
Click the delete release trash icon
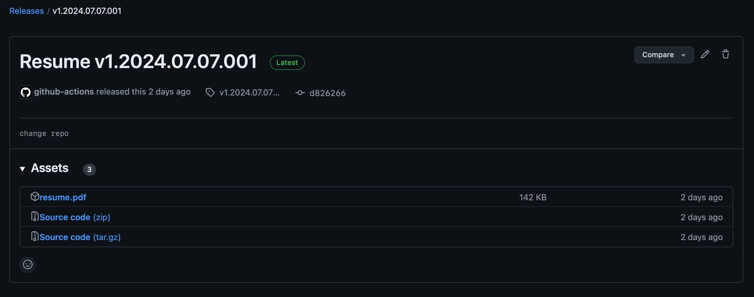pyautogui.click(x=726, y=54)
